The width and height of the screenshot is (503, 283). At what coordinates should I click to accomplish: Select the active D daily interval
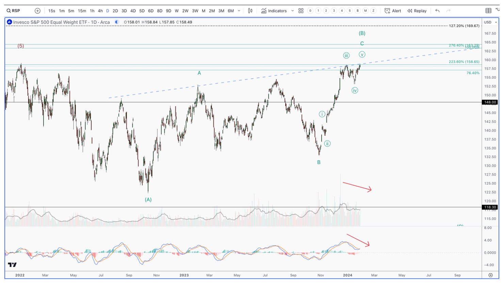pos(108,11)
